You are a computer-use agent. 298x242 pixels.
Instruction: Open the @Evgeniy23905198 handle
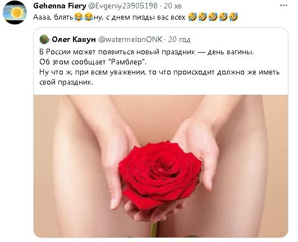(x=123, y=6)
